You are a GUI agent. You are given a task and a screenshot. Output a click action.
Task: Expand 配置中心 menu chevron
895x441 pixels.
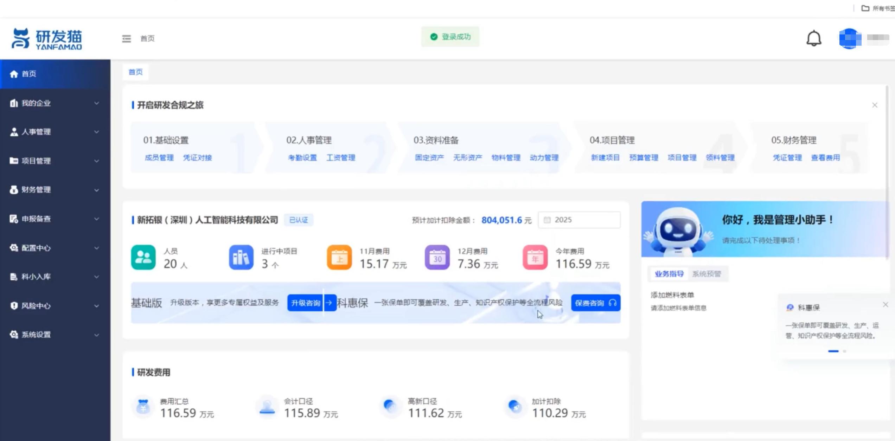tap(96, 248)
